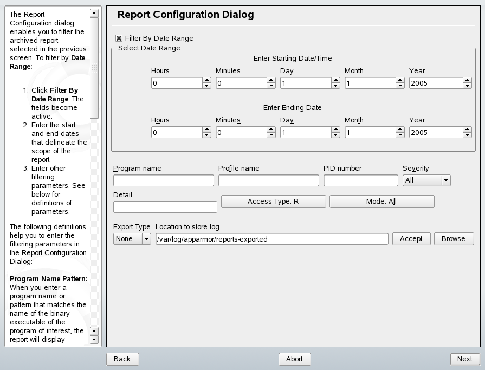Go Back to the previous screen
Screen dimensions: 485x370
122,359
